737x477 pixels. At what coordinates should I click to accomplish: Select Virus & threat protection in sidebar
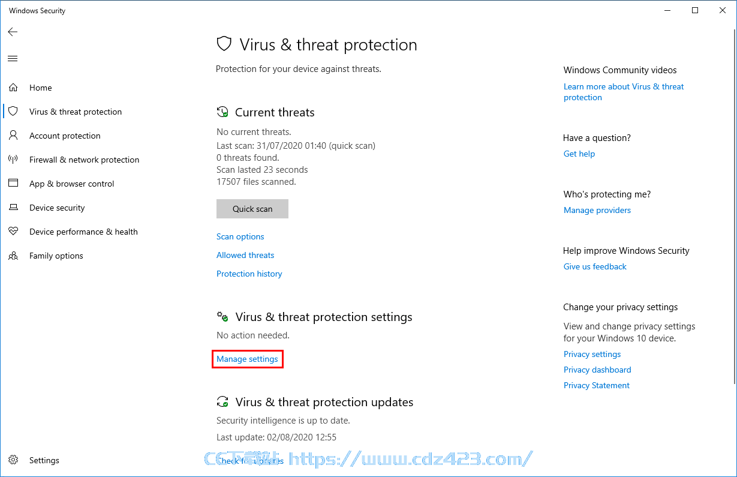(76, 112)
